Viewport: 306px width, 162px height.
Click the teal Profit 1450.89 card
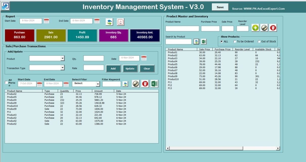(82, 35)
